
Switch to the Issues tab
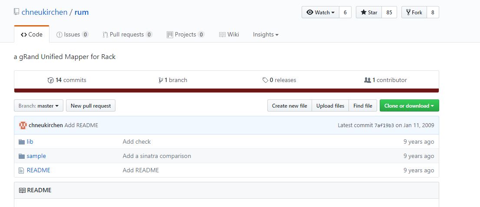[x=72, y=35]
